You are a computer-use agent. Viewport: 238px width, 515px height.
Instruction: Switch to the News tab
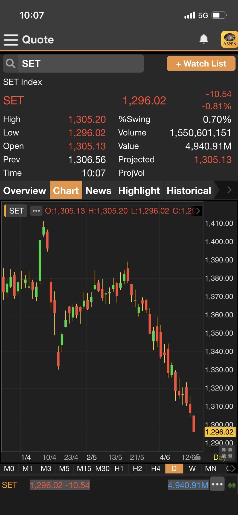(x=98, y=190)
